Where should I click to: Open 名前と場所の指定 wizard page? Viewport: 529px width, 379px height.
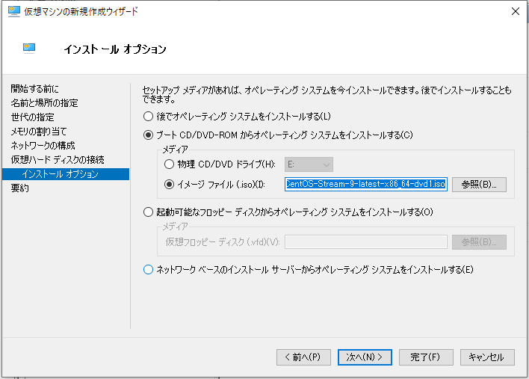pos(44,103)
